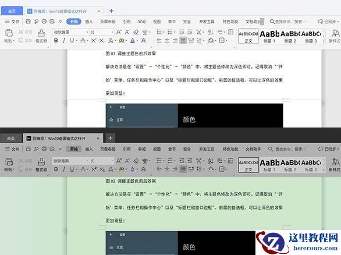
Task: Click Center align in the light-theme top window
Action: point(167,41)
